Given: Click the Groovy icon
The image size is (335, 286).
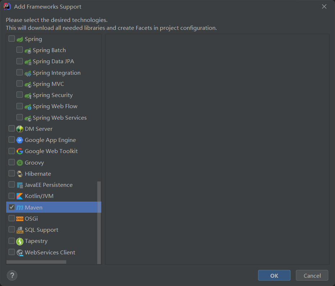Looking at the screenshot, I should pos(20,163).
